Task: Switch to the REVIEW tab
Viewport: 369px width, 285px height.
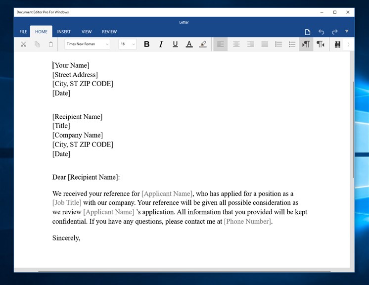Action: [x=109, y=32]
